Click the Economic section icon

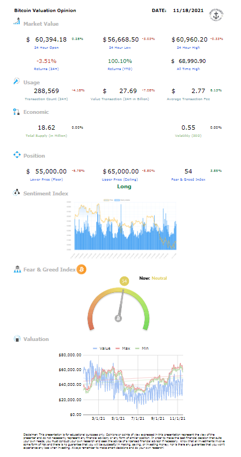pos(16,111)
